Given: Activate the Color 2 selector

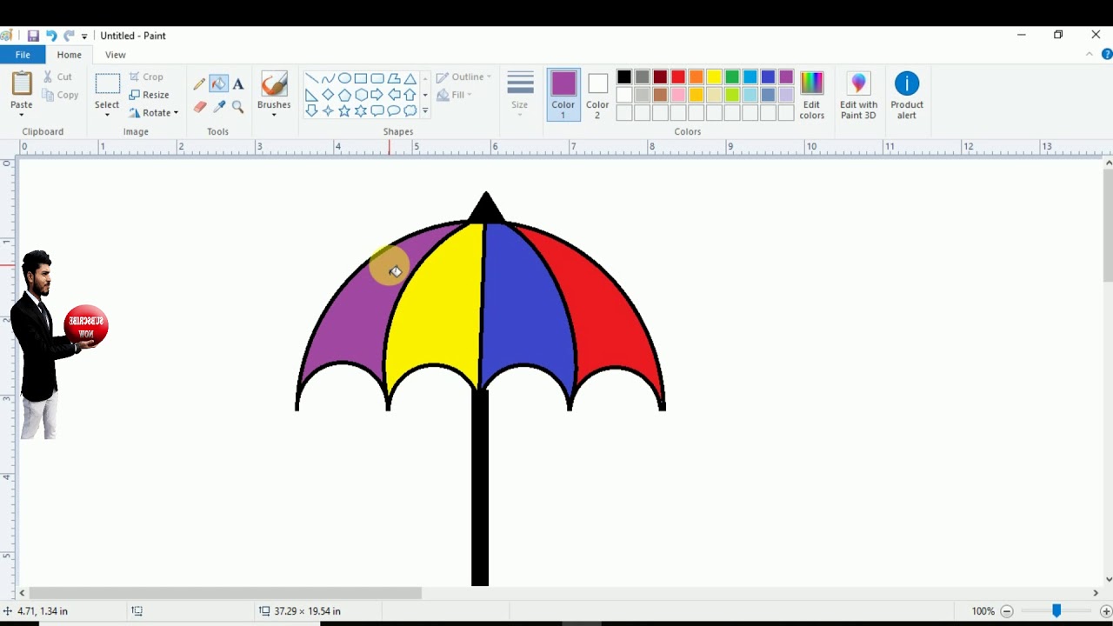Looking at the screenshot, I should coord(597,94).
